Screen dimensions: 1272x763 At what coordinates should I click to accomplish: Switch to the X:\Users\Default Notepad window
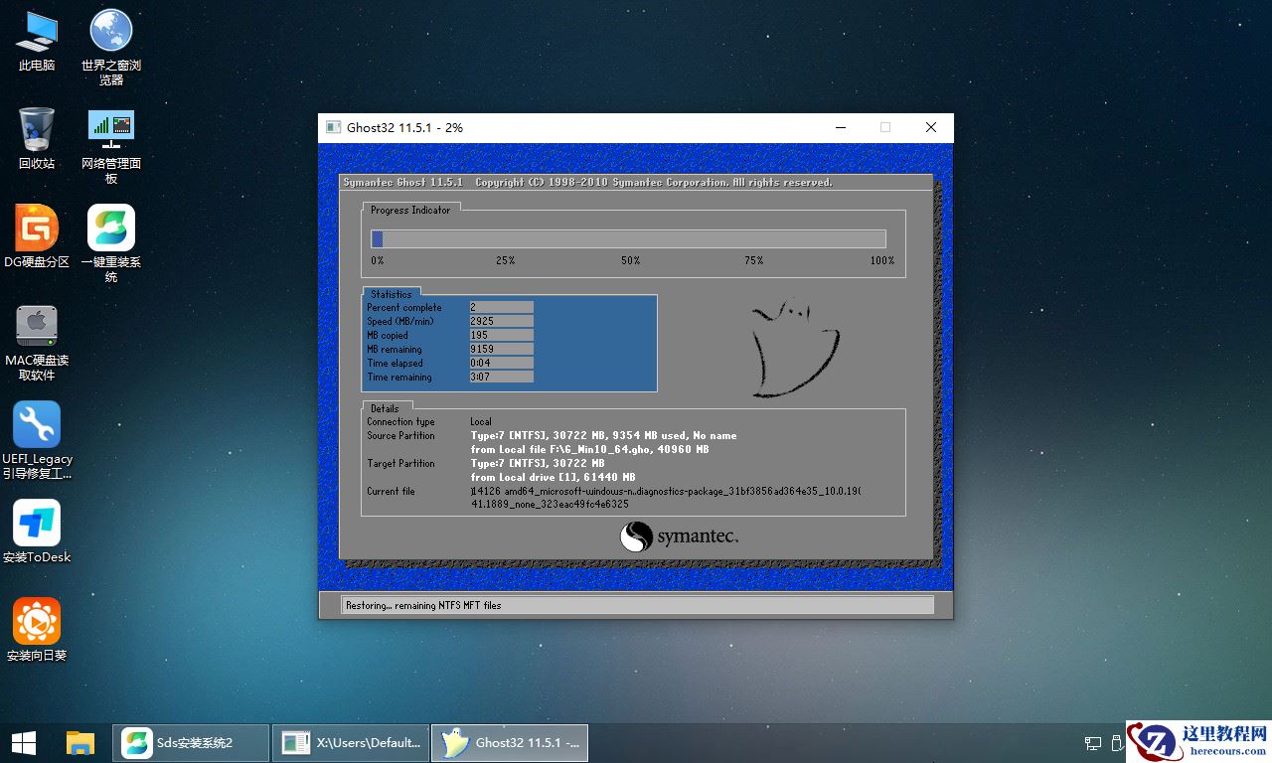coord(350,742)
